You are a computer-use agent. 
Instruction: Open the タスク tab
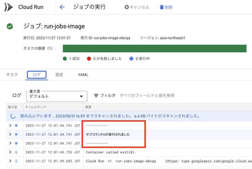pyautogui.click(x=12, y=75)
